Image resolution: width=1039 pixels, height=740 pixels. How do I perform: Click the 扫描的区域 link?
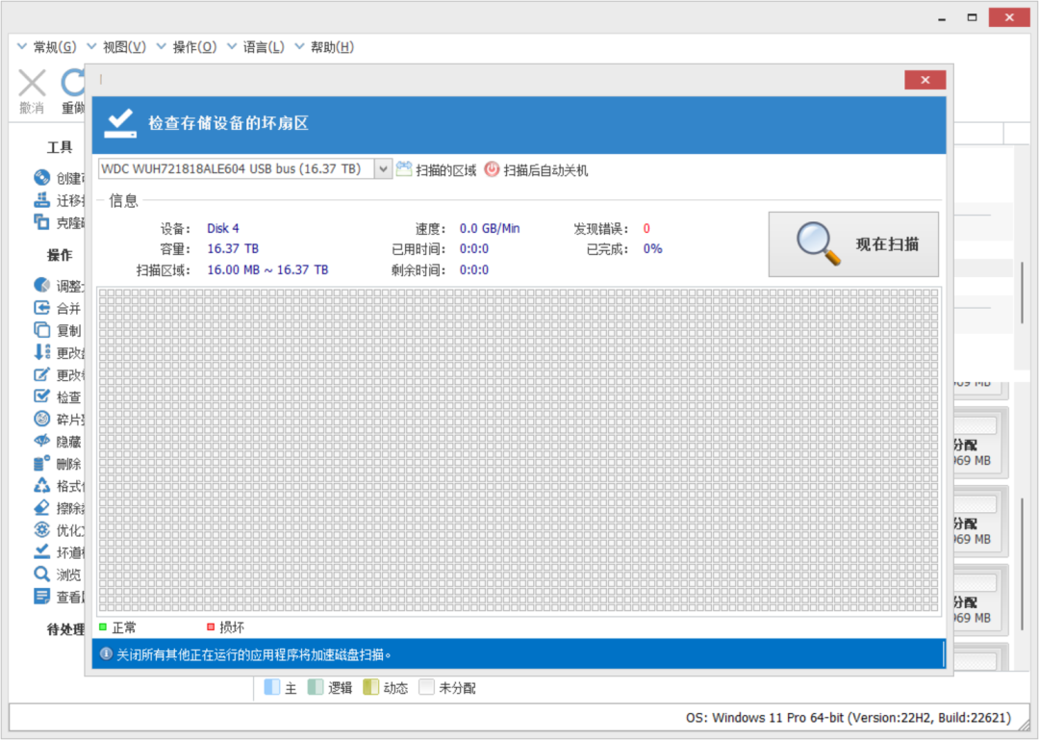pyautogui.click(x=446, y=170)
